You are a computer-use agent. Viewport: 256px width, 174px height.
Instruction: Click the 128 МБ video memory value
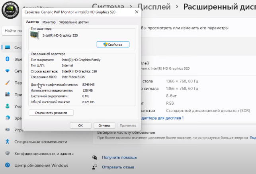point(88,90)
